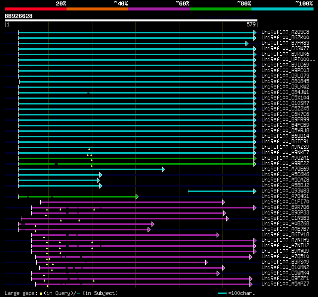The height and width of the screenshot is (297, 318).
Task: Click UniRef100_C5WMK4 hit name
Action: (x=285, y=273)
